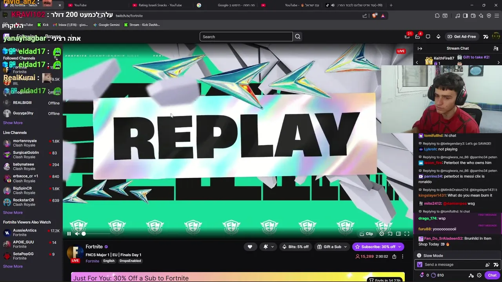The height and width of the screenshot is (282, 502).
Task: Show more live channels
Action: click(x=13, y=213)
